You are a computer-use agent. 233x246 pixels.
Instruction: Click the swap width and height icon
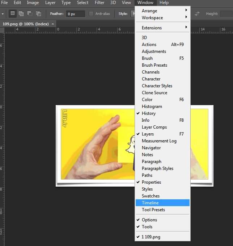coord(197,14)
